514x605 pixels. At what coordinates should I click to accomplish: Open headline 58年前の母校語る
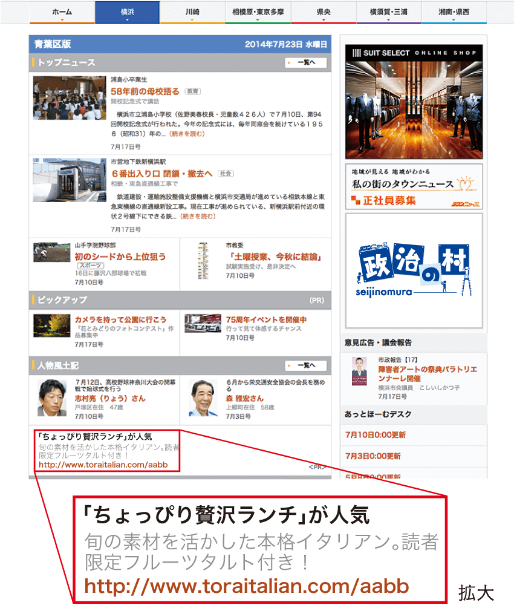click(x=145, y=91)
